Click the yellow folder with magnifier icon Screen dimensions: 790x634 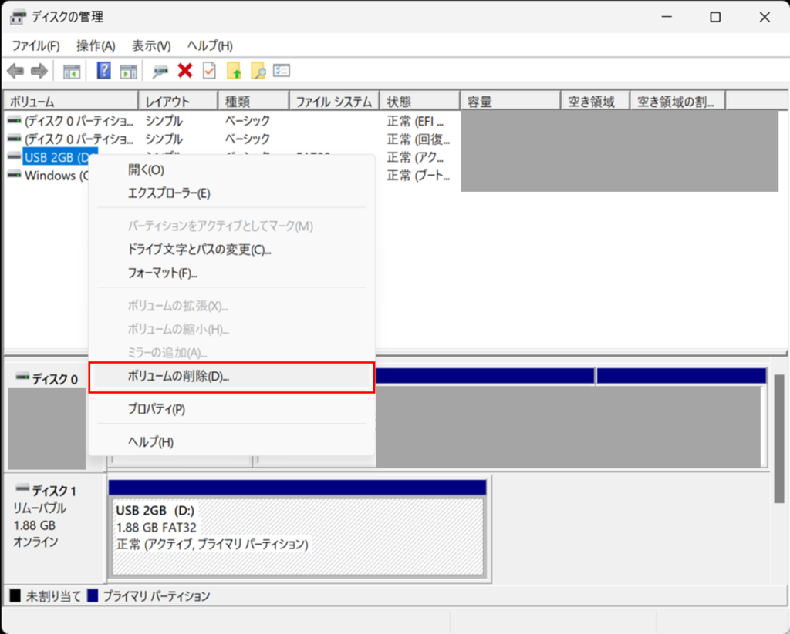(x=258, y=71)
